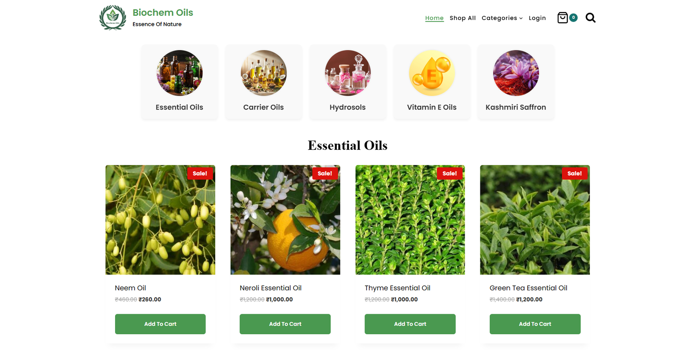Click the Login link
This screenshot has height=350, width=682.
[x=537, y=18]
